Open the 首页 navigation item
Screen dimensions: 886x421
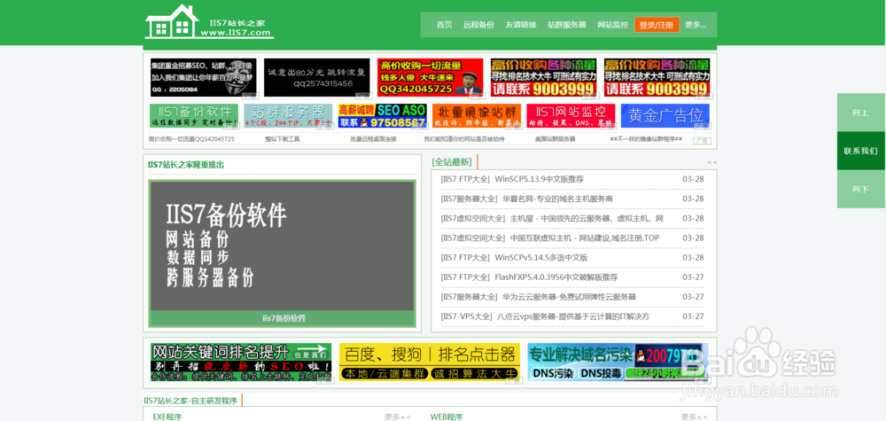pos(444,25)
